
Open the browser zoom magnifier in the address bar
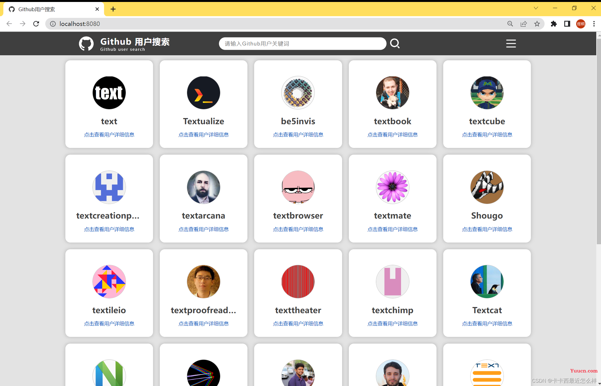[x=510, y=24]
